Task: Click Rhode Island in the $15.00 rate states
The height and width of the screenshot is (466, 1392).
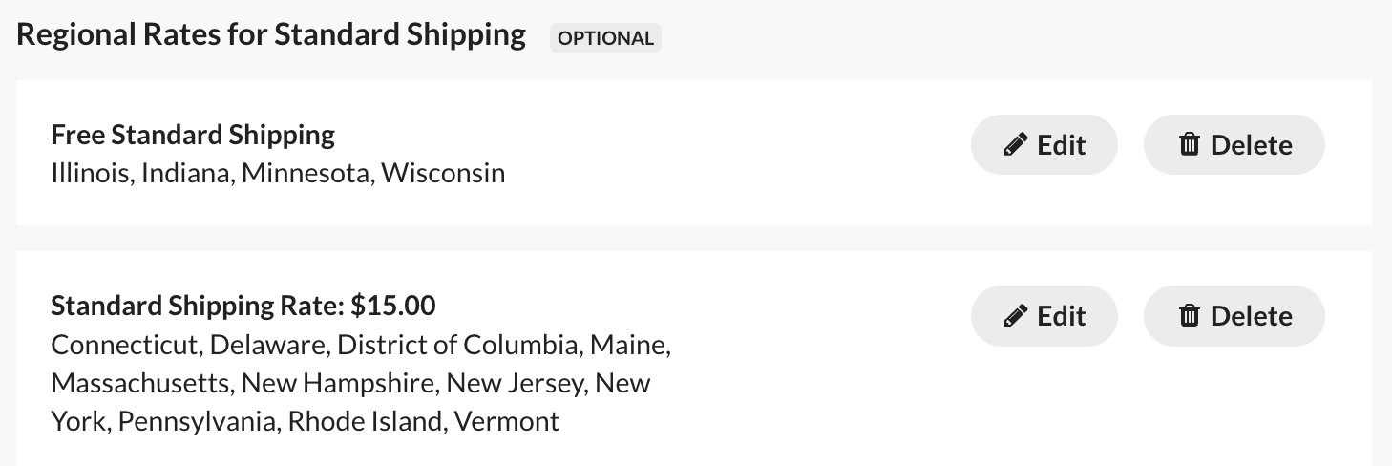Action: point(365,421)
